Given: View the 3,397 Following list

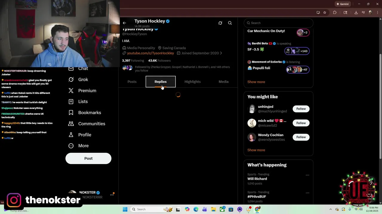Looking at the screenshot, I should coord(133,61).
